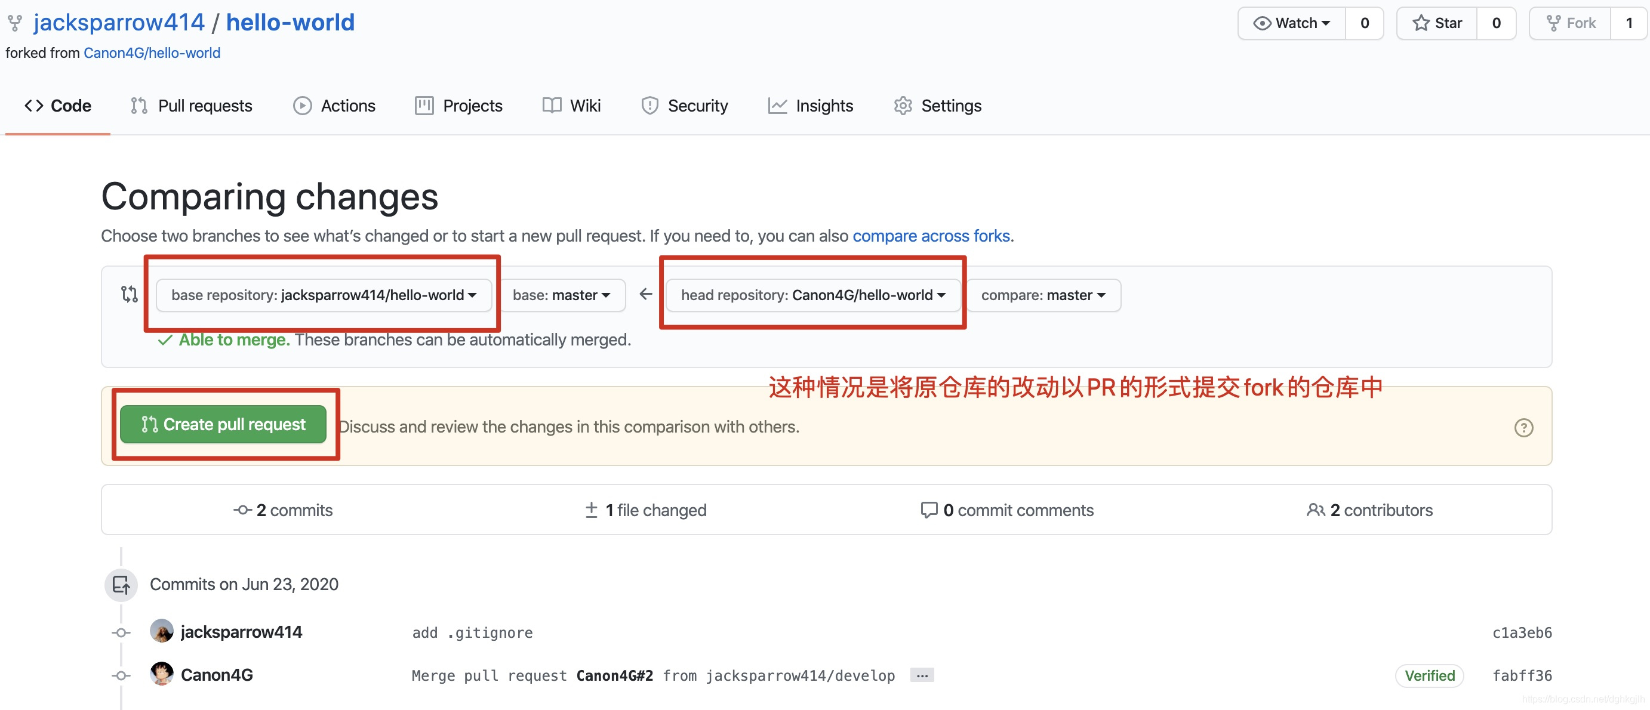Open jacksparrow414 author link in commit list
Screen dimensions: 1650x710
pyautogui.click(x=242, y=632)
